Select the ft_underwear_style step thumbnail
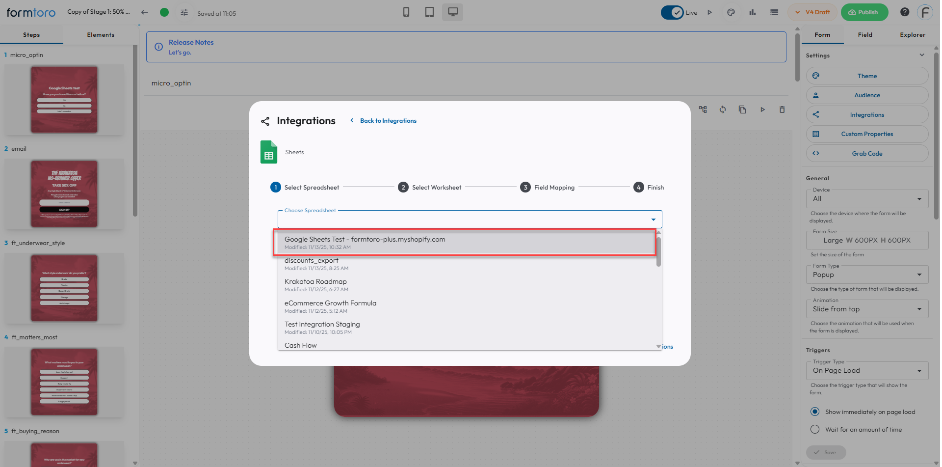Viewport: 942px width, 467px height. [x=64, y=288]
